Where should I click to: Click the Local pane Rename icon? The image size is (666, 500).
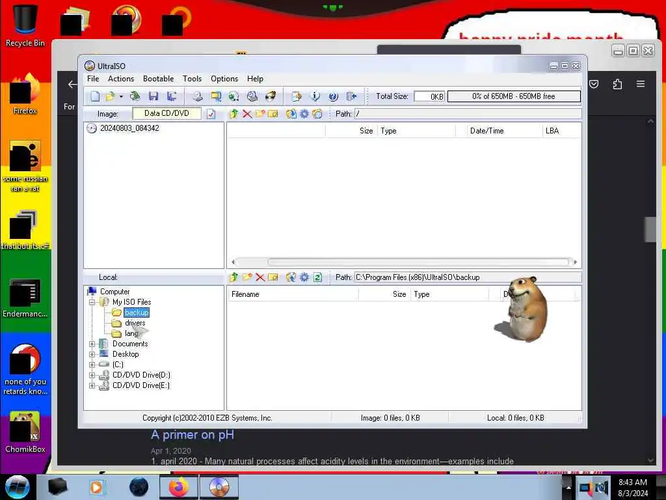[273, 277]
